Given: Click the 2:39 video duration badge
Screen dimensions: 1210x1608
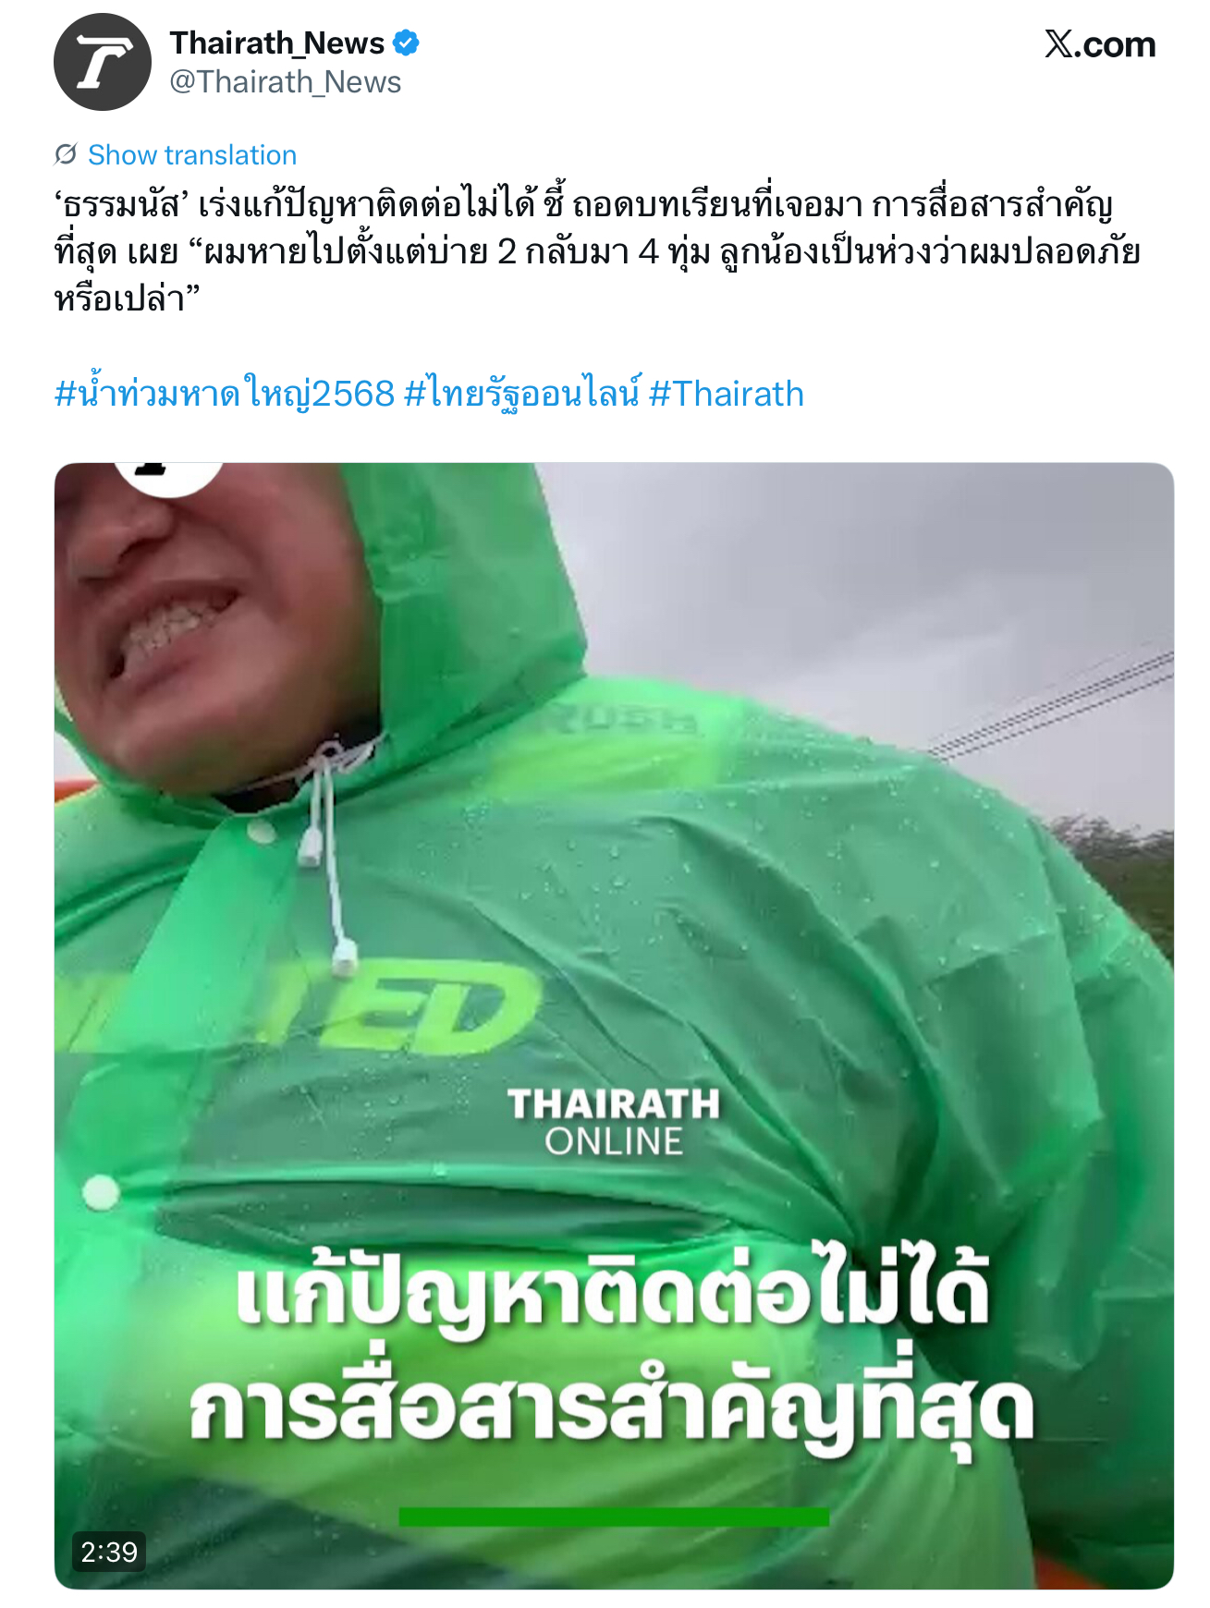Looking at the screenshot, I should click(x=109, y=1552).
